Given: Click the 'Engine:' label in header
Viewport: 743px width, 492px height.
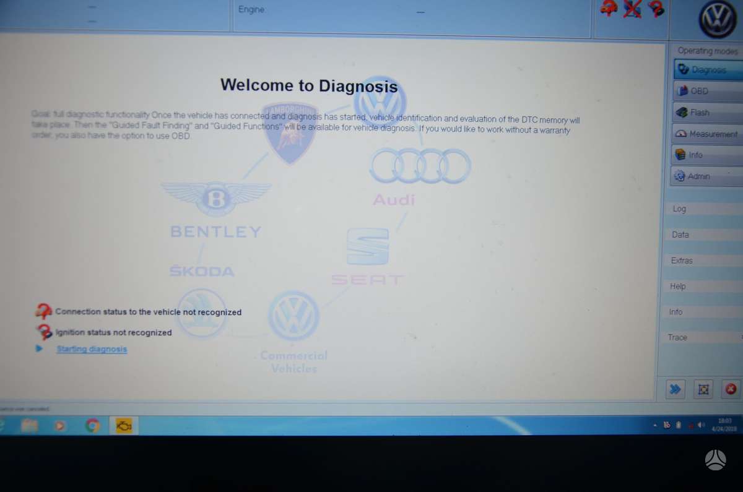Looking at the screenshot, I should click(252, 10).
